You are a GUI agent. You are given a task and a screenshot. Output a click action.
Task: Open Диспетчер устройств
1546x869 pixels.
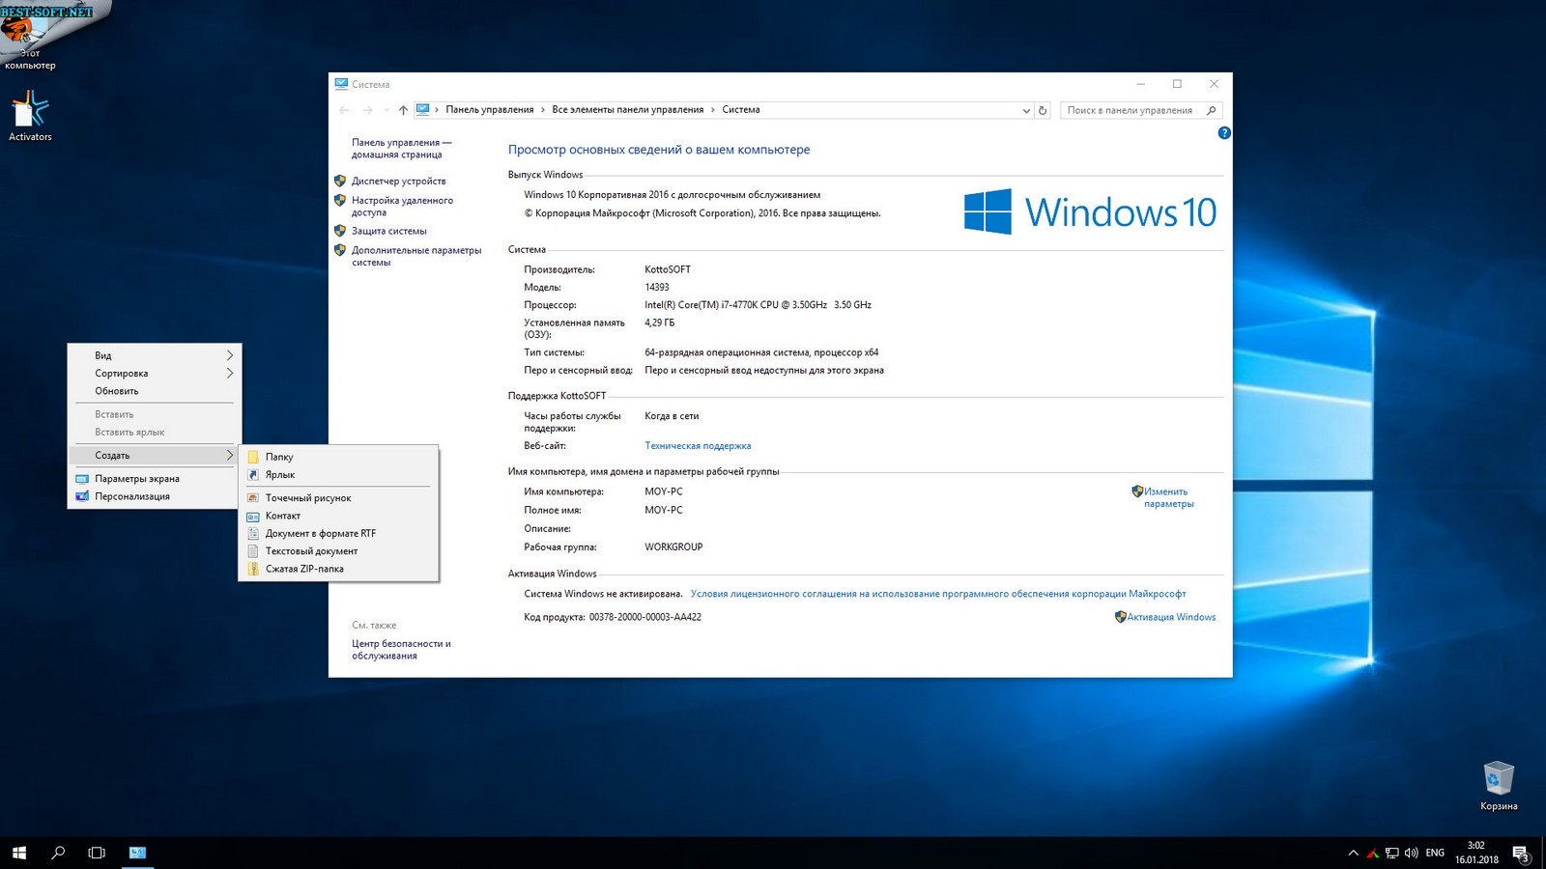[x=399, y=182]
